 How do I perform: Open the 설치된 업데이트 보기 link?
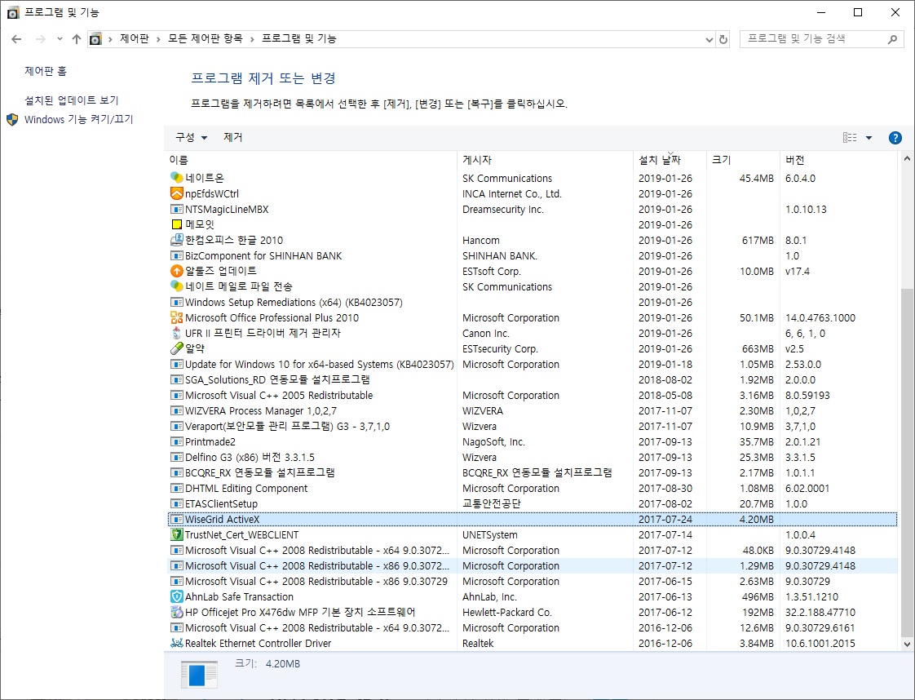(x=71, y=100)
